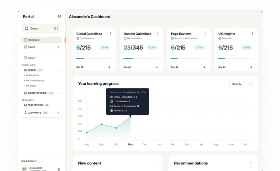Click the plus icon next to Saved
Viewport: 280px width, 171px height.
[58, 47]
